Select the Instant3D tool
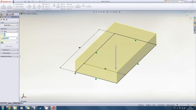This screenshot has width=196, height=110. tap(89, 6)
